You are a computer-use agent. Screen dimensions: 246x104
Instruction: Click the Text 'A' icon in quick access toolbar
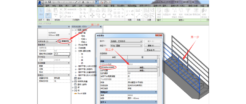click(x=83, y=2)
